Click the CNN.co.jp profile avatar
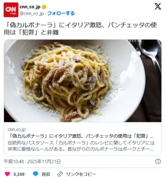This screenshot has height=177, width=166. point(11,10)
